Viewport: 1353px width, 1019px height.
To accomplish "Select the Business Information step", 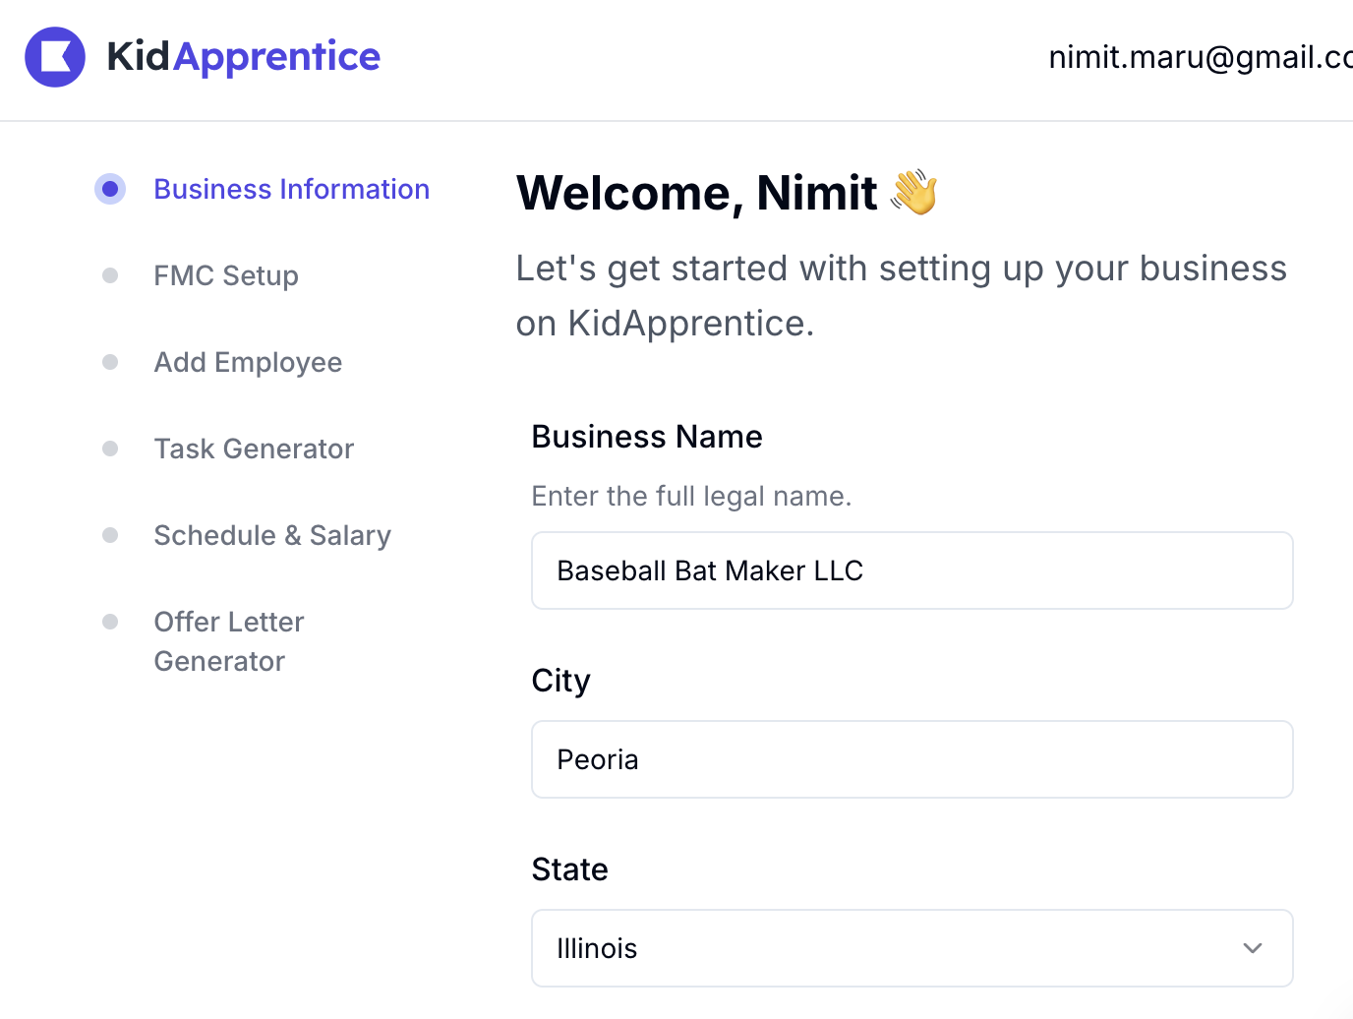I will tap(292, 189).
